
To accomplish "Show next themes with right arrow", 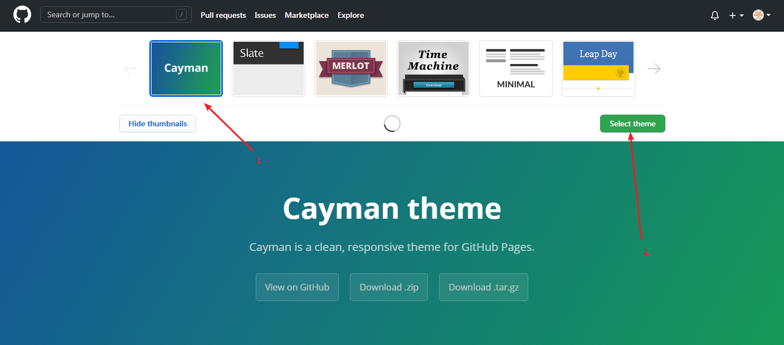I will coord(654,68).
